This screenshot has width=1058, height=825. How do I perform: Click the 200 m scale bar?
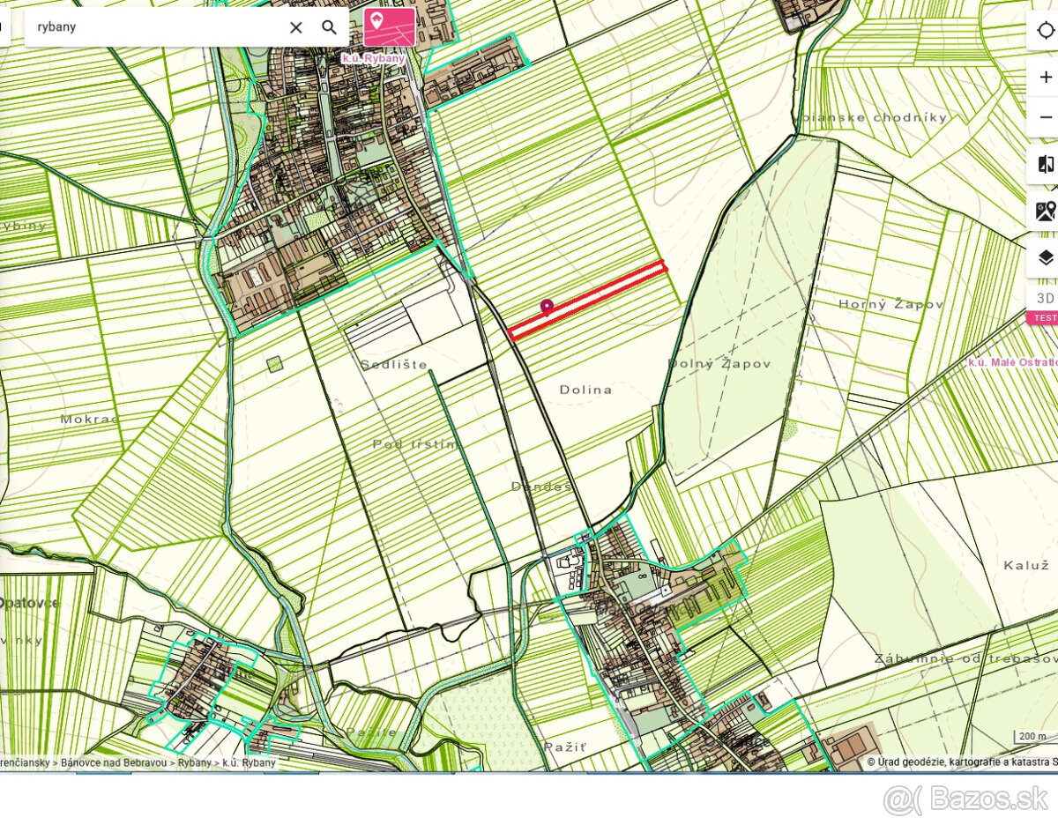click(x=1032, y=737)
